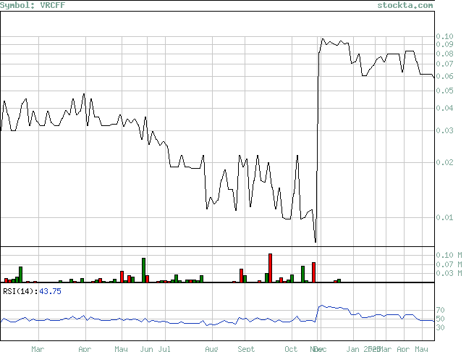Screen dimensions: 474x352
Task: Click the 0.06 price axis label
Action: (x=444, y=76)
